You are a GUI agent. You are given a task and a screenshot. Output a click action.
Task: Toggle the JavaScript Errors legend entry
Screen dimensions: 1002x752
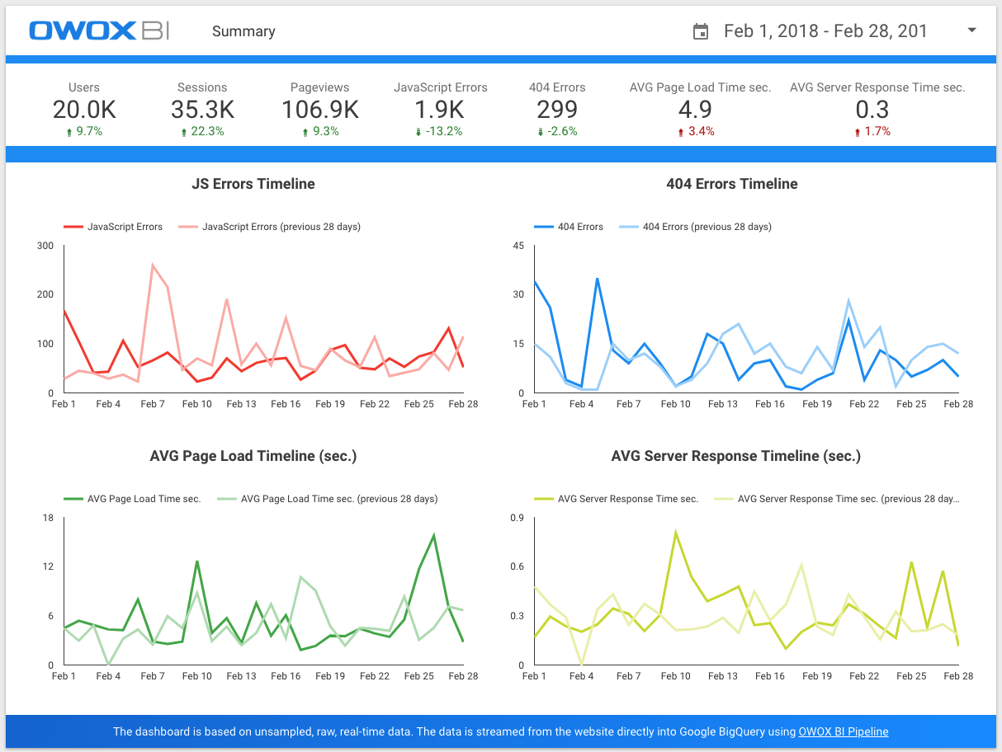point(113,227)
